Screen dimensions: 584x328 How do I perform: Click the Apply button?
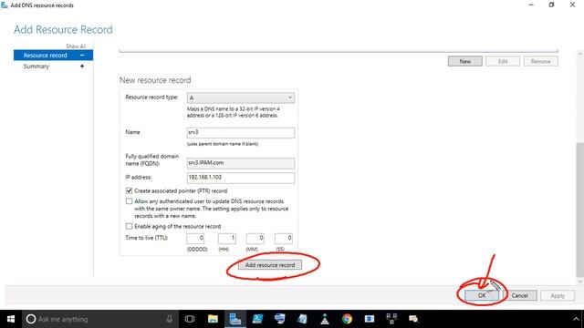[558, 295]
